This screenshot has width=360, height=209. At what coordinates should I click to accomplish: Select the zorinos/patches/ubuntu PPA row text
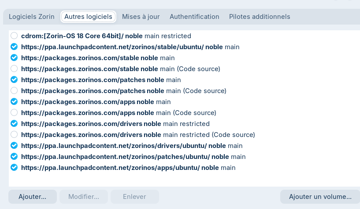(x=133, y=156)
